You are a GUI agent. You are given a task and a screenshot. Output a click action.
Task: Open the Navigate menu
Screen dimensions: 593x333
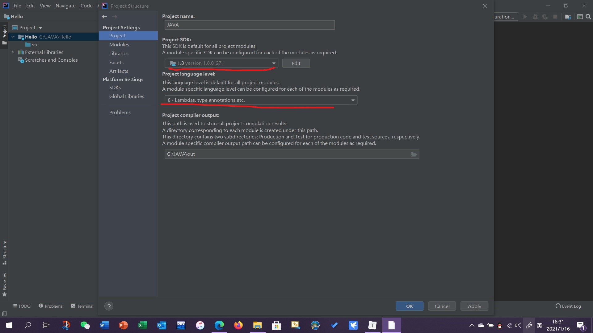[x=65, y=6]
